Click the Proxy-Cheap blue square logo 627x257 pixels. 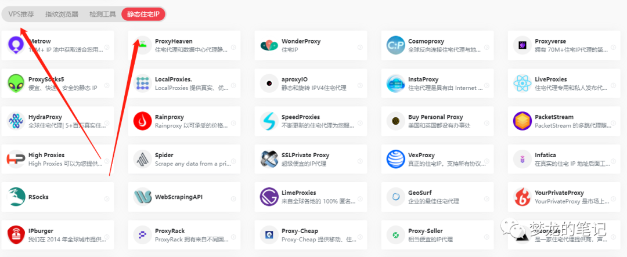pyautogui.click(x=269, y=234)
